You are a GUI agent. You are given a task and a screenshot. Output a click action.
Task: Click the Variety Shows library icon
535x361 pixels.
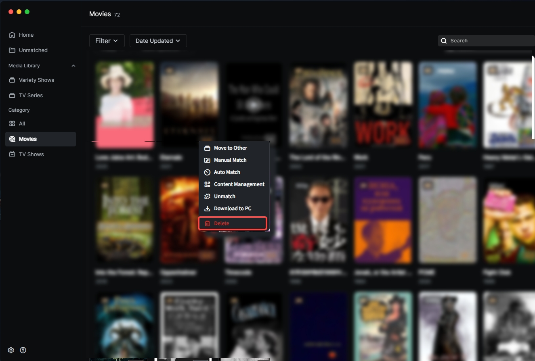point(12,80)
